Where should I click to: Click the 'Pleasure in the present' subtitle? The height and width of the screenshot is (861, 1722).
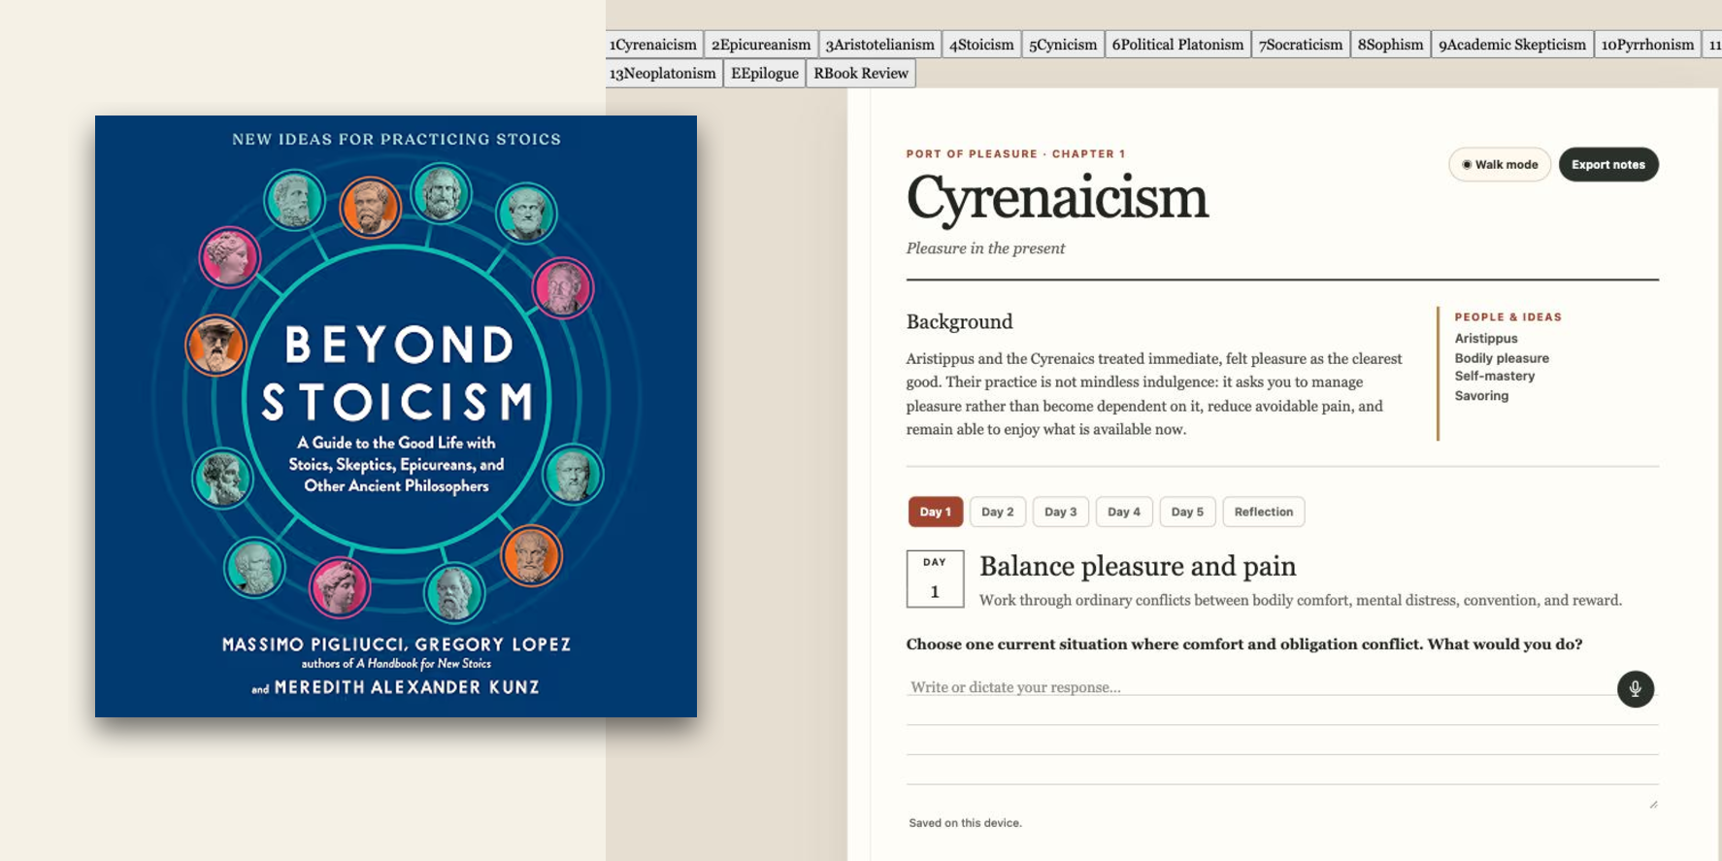tap(985, 248)
